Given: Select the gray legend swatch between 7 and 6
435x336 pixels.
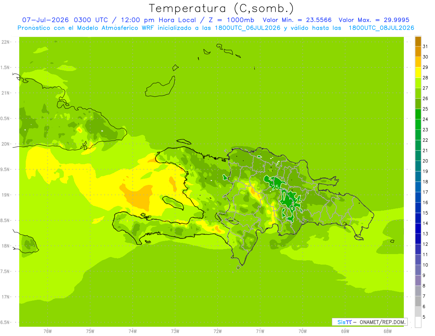Looking at the screenshot, I should pyautogui.click(x=418, y=301).
